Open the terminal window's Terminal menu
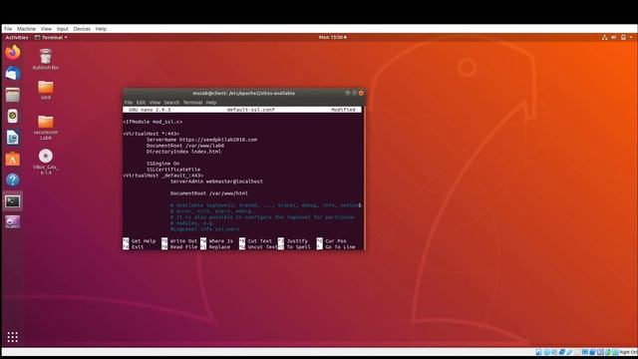This screenshot has width=638, height=359. pyautogui.click(x=192, y=103)
